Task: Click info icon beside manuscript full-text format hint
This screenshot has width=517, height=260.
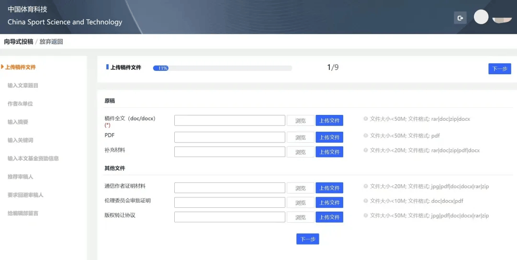Action: [x=365, y=119]
